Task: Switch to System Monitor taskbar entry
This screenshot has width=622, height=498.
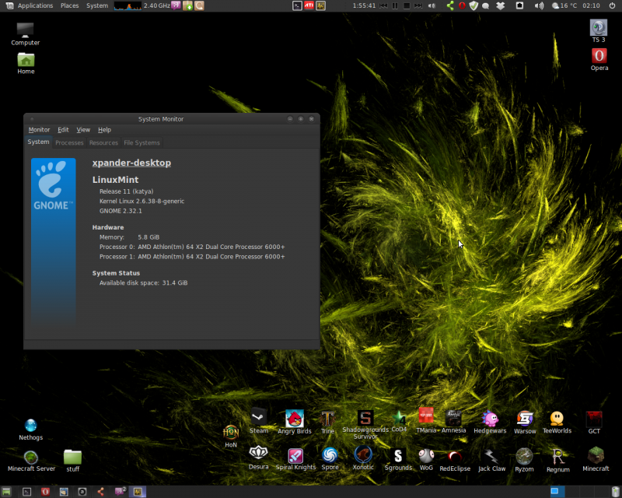Action: pos(138,492)
